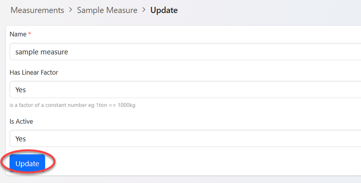Image resolution: width=361 pixels, height=183 pixels.
Task: Click the Has Linear Factor label
Action: (33, 72)
